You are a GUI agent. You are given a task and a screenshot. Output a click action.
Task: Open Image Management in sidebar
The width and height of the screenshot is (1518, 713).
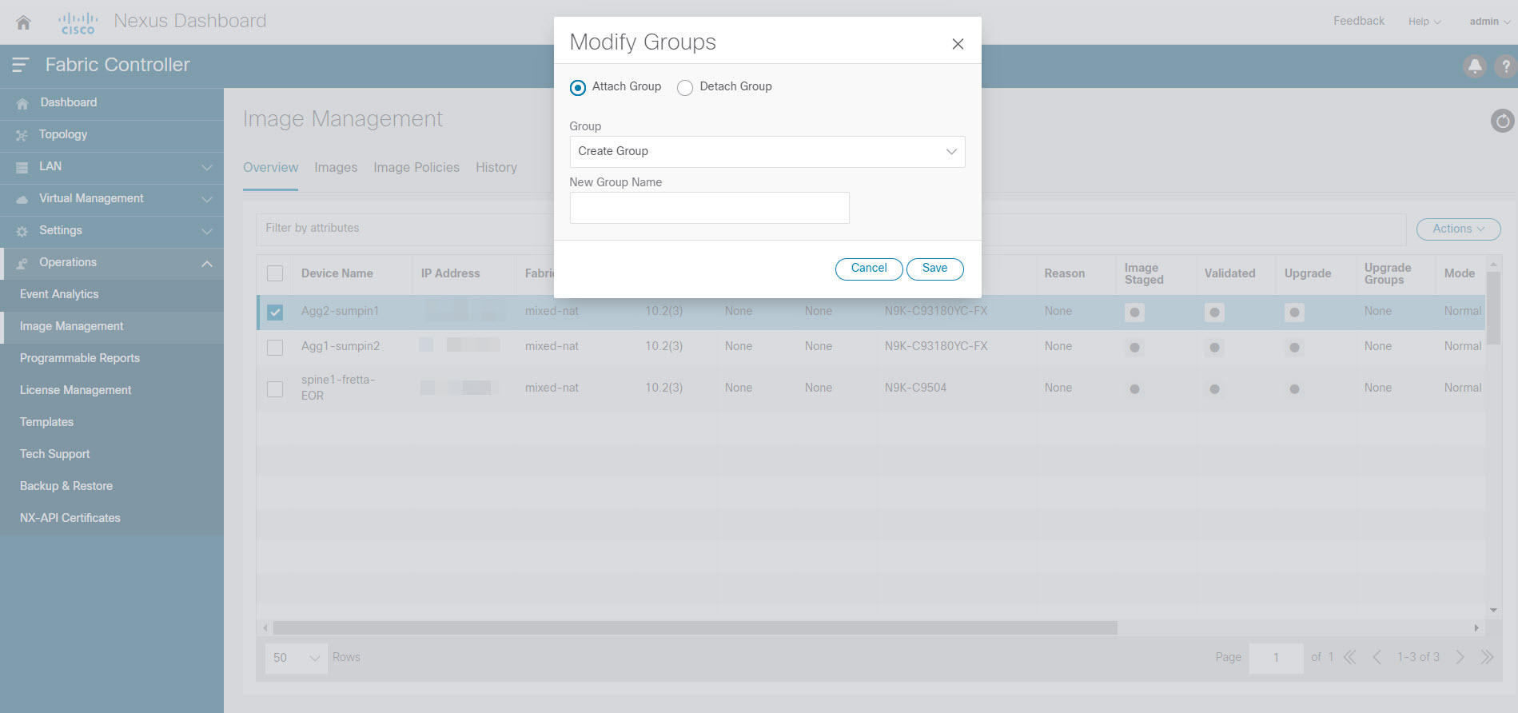pyautogui.click(x=112, y=326)
